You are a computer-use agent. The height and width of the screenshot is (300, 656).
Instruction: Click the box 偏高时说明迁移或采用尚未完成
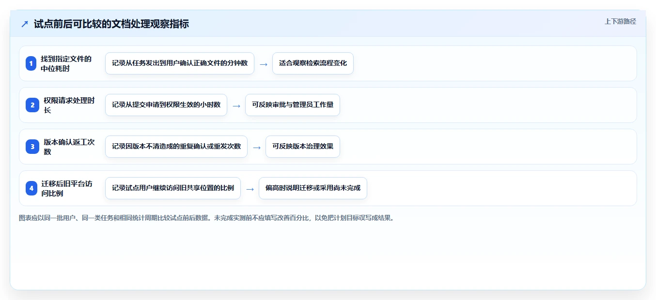[313, 188]
